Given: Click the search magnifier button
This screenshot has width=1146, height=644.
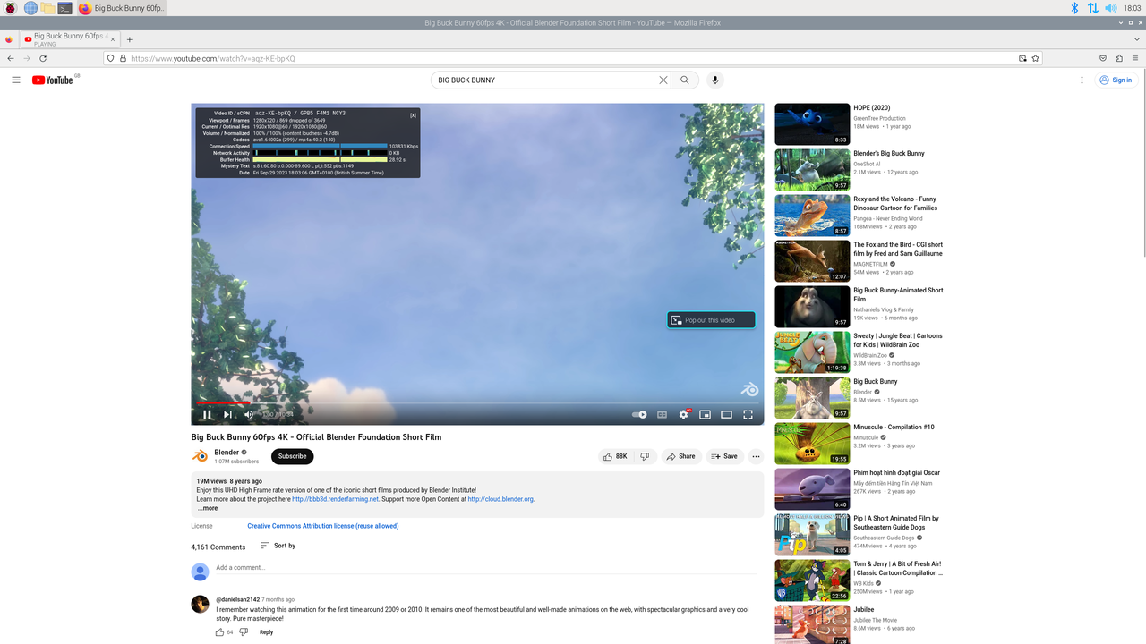Looking at the screenshot, I should click(x=685, y=80).
